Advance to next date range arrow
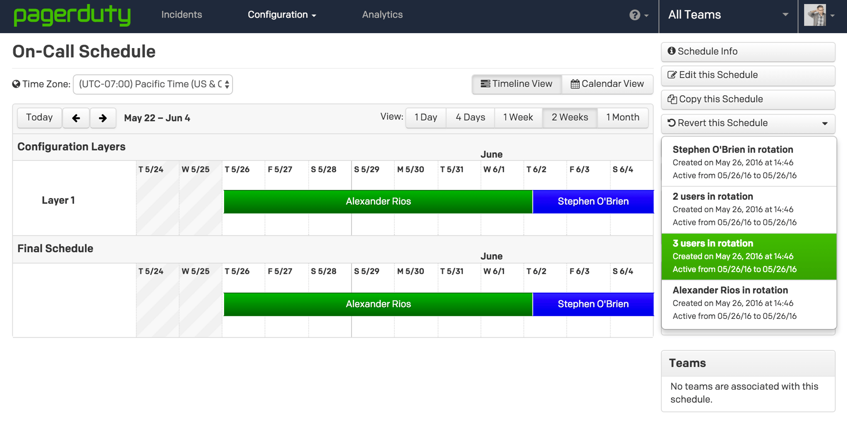 coord(103,118)
